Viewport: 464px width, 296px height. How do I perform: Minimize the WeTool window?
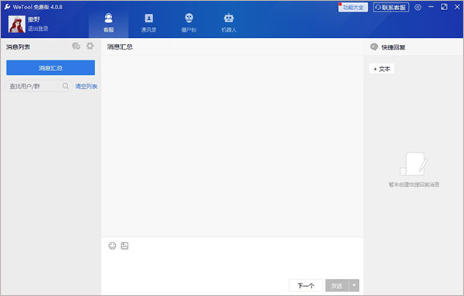(431, 7)
